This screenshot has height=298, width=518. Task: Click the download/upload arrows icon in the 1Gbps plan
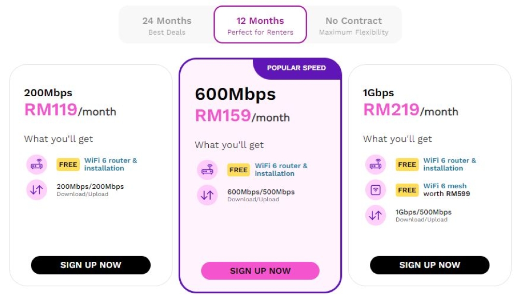376,215
